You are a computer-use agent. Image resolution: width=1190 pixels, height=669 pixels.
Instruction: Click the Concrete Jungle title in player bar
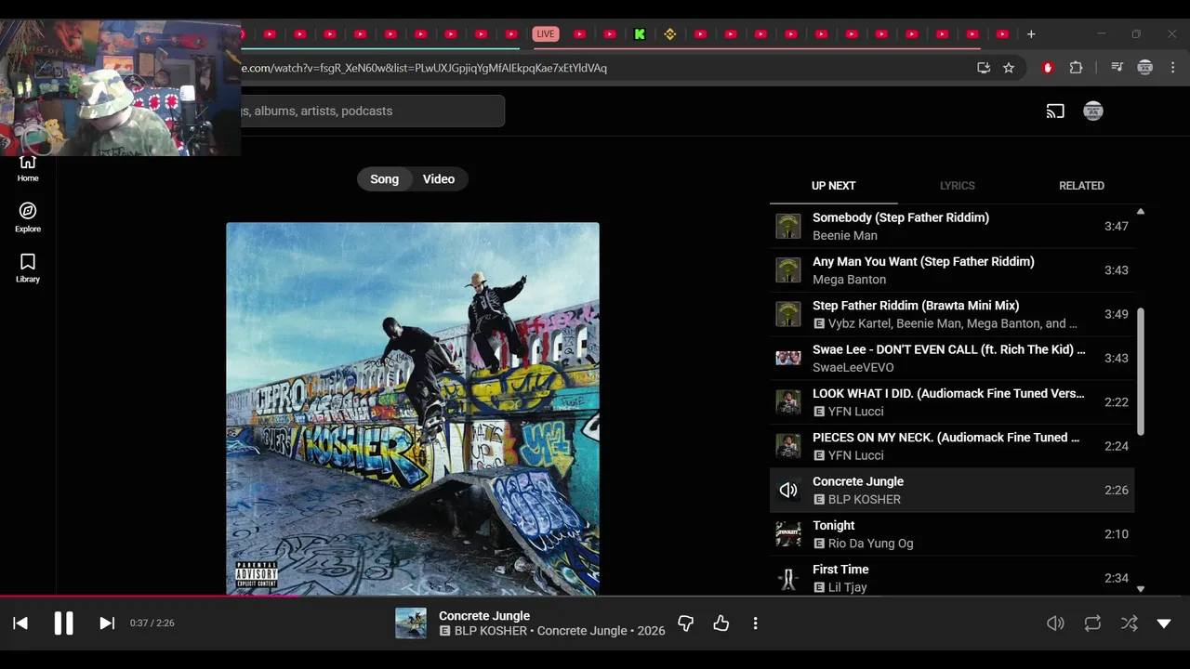pos(484,615)
